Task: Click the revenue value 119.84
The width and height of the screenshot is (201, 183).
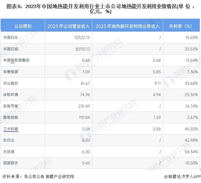Action: point(84,117)
